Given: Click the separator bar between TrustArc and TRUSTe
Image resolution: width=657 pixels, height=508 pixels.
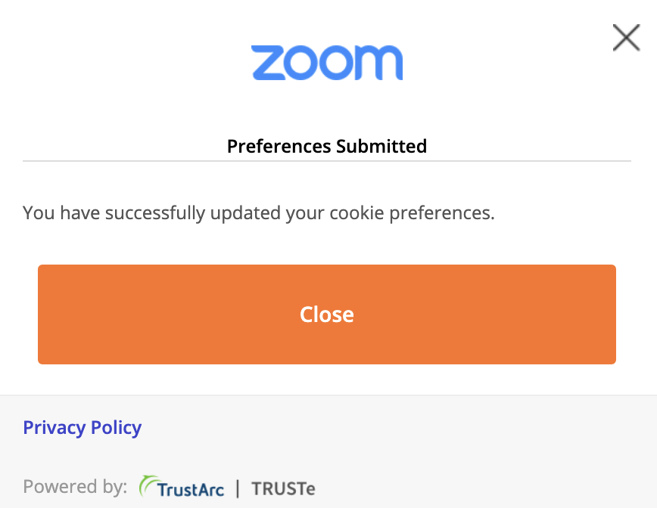Looking at the screenshot, I should pyautogui.click(x=238, y=488).
